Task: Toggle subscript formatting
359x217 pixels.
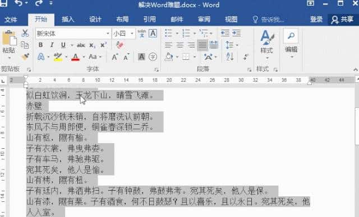Action: pyautogui.click(x=92, y=45)
